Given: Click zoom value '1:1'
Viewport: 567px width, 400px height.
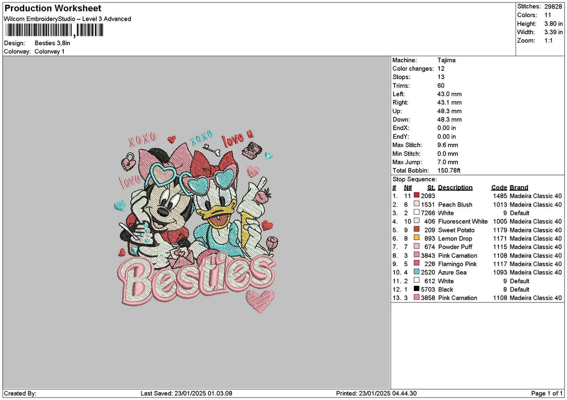Looking at the screenshot, I should [549, 41].
